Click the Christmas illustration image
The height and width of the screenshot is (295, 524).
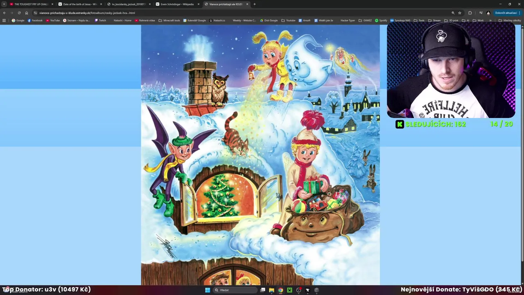pyautogui.click(x=260, y=155)
